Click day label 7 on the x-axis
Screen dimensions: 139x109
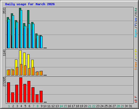pos(33,106)
